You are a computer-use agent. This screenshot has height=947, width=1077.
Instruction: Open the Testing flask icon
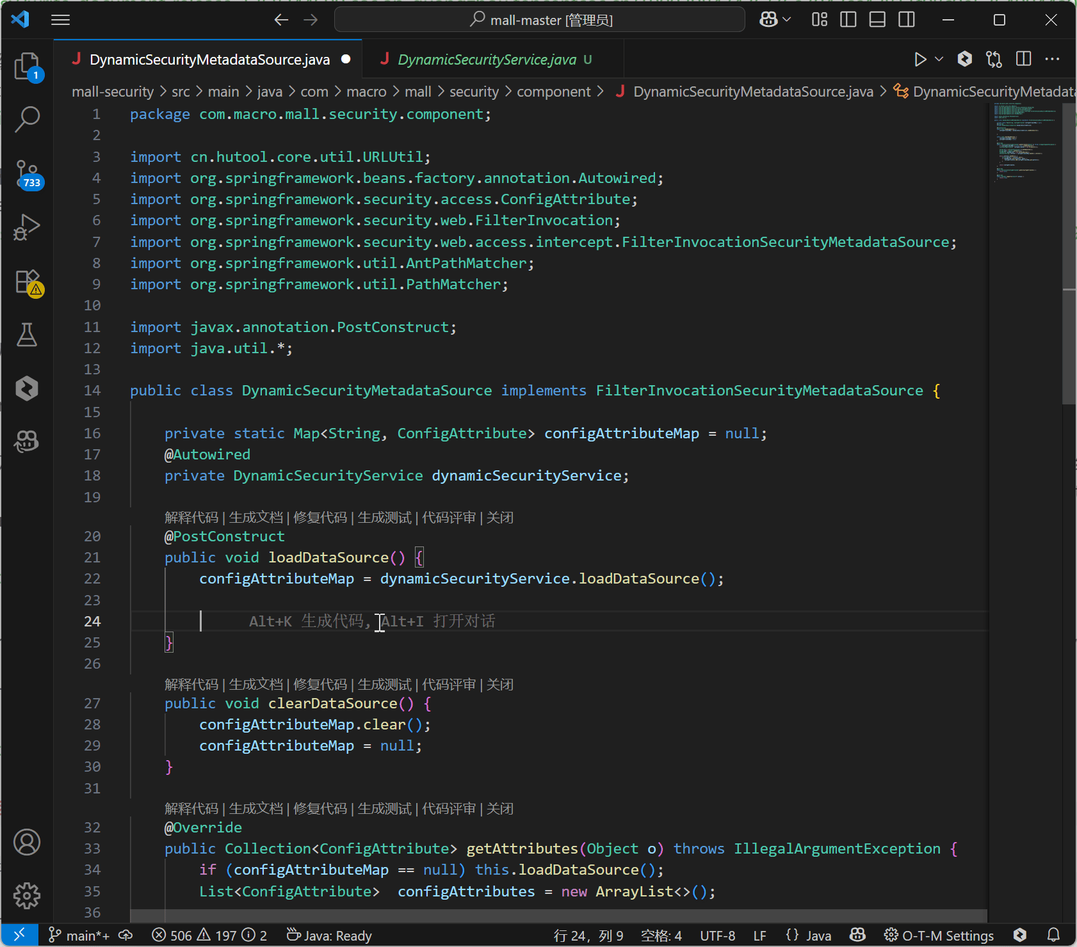point(27,335)
